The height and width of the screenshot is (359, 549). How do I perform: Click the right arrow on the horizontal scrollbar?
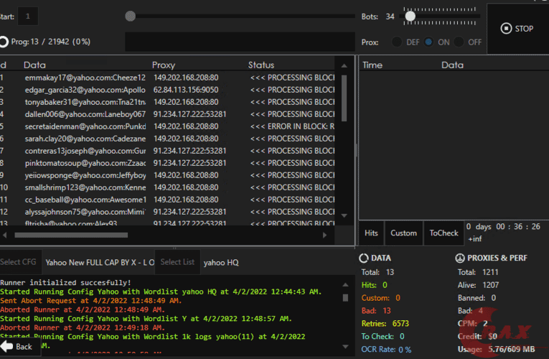point(325,234)
